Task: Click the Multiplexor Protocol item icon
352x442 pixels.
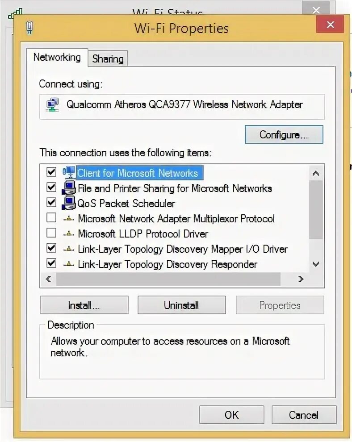Action: click(x=69, y=218)
